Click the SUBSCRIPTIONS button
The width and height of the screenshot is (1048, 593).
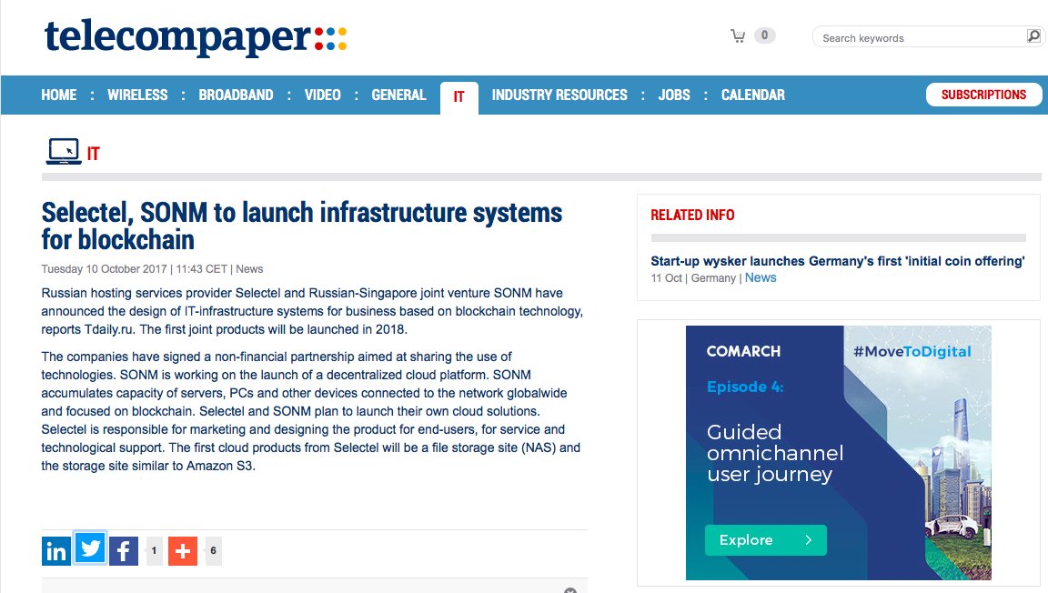coord(983,95)
